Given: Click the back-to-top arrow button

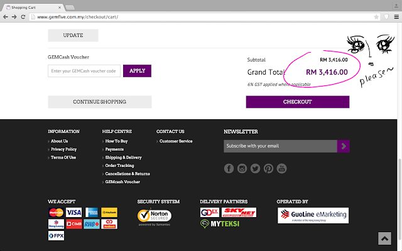Looking at the screenshot, I should click(x=384, y=238).
